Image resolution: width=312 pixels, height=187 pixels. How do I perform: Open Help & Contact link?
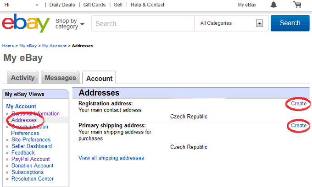coord(147,5)
